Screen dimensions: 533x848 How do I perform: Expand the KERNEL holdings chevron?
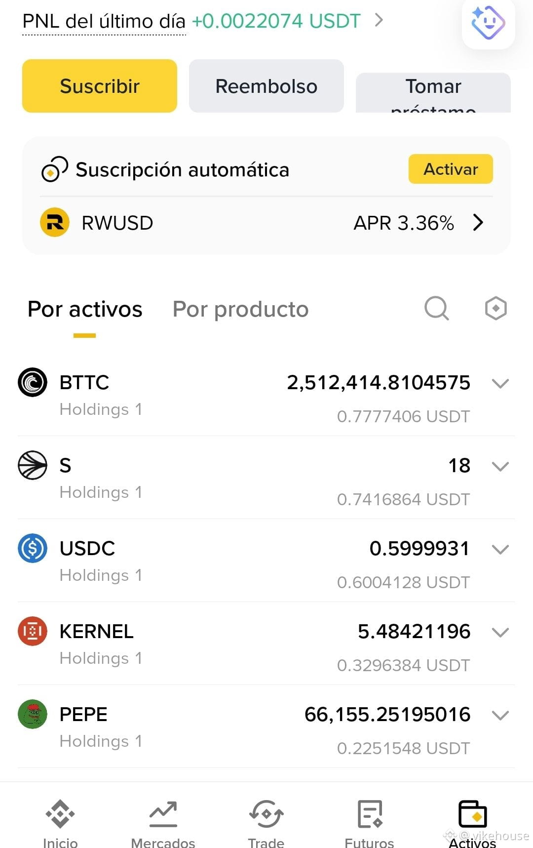point(500,632)
